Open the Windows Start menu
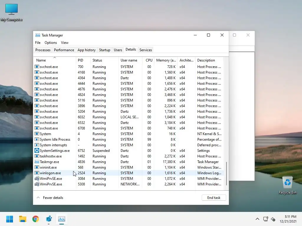 9,219
